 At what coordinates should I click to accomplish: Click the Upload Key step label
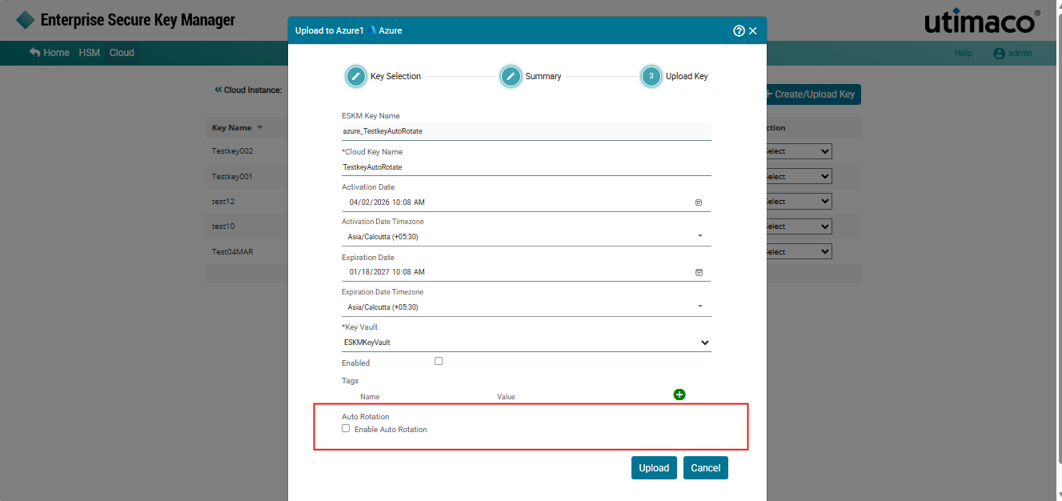coord(687,76)
